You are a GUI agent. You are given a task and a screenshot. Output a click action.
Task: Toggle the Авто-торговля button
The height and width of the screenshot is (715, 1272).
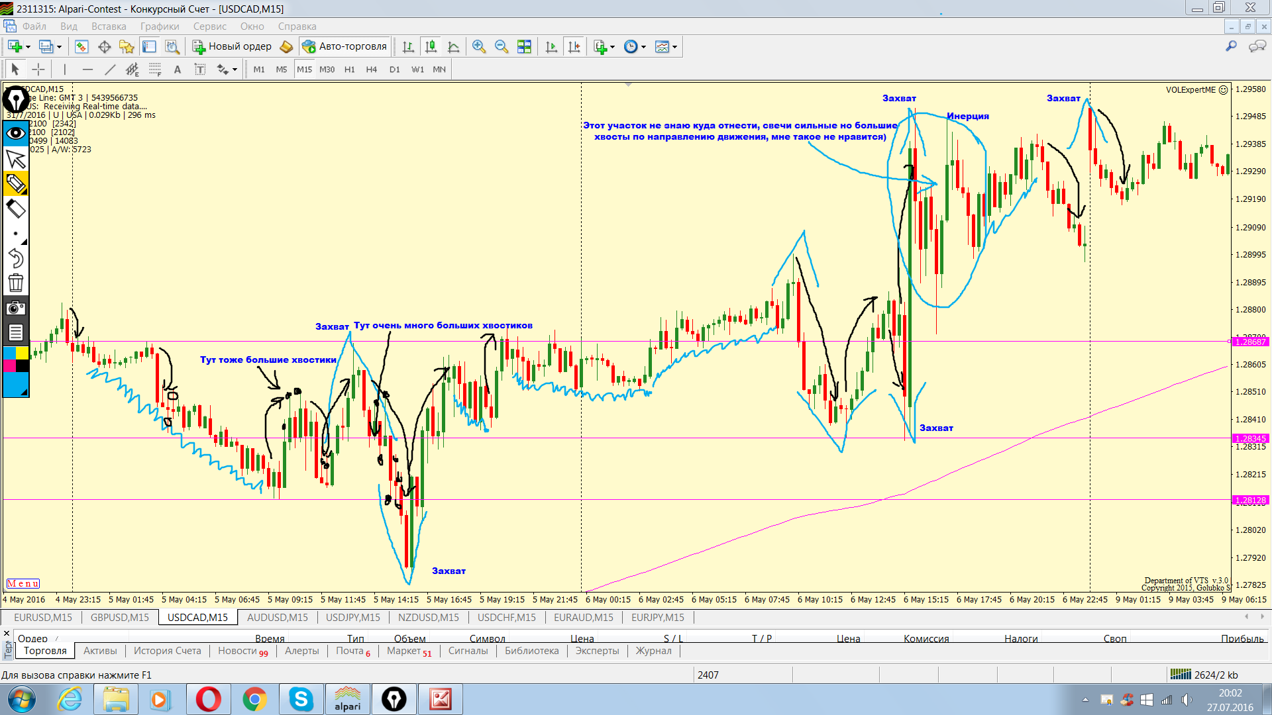click(x=344, y=46)
